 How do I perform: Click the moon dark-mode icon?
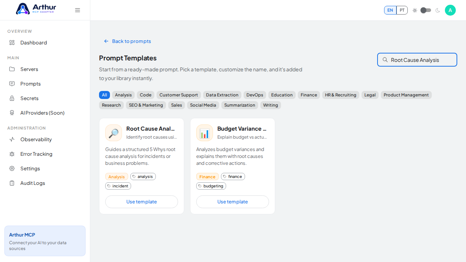tap(438, 10)
